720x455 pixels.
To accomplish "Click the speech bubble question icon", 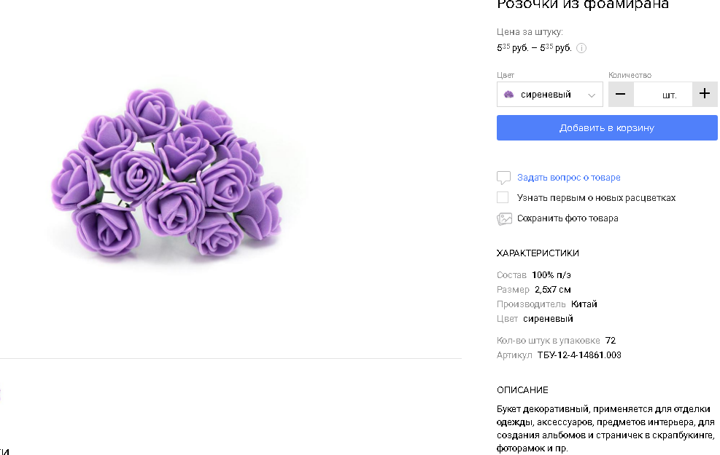I will pyautogui.click(x=503, y=178).
